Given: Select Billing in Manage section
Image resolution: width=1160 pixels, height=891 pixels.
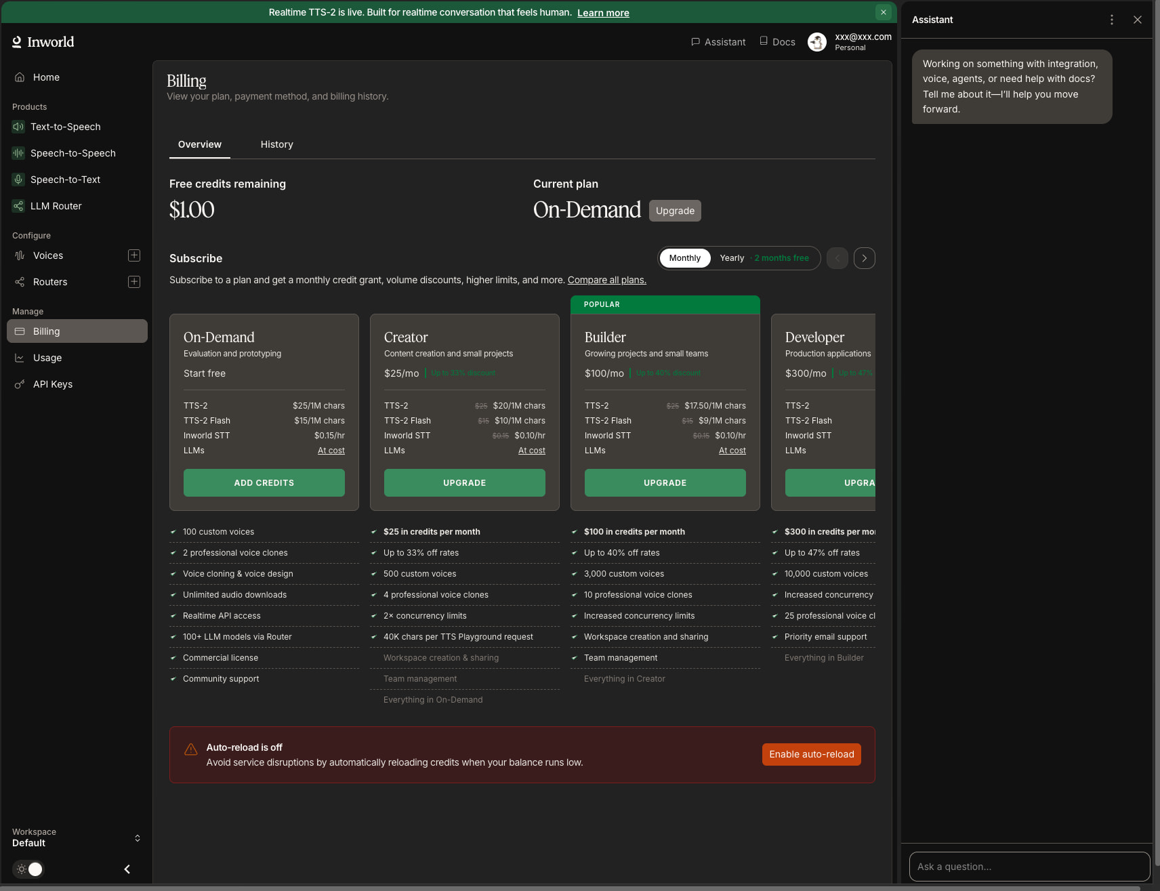Looking at the screenshot, I should point(77,331).
